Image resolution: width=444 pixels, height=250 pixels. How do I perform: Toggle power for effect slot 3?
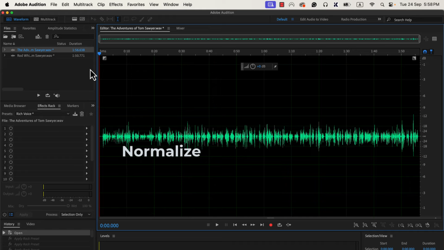tap(11, 140)
